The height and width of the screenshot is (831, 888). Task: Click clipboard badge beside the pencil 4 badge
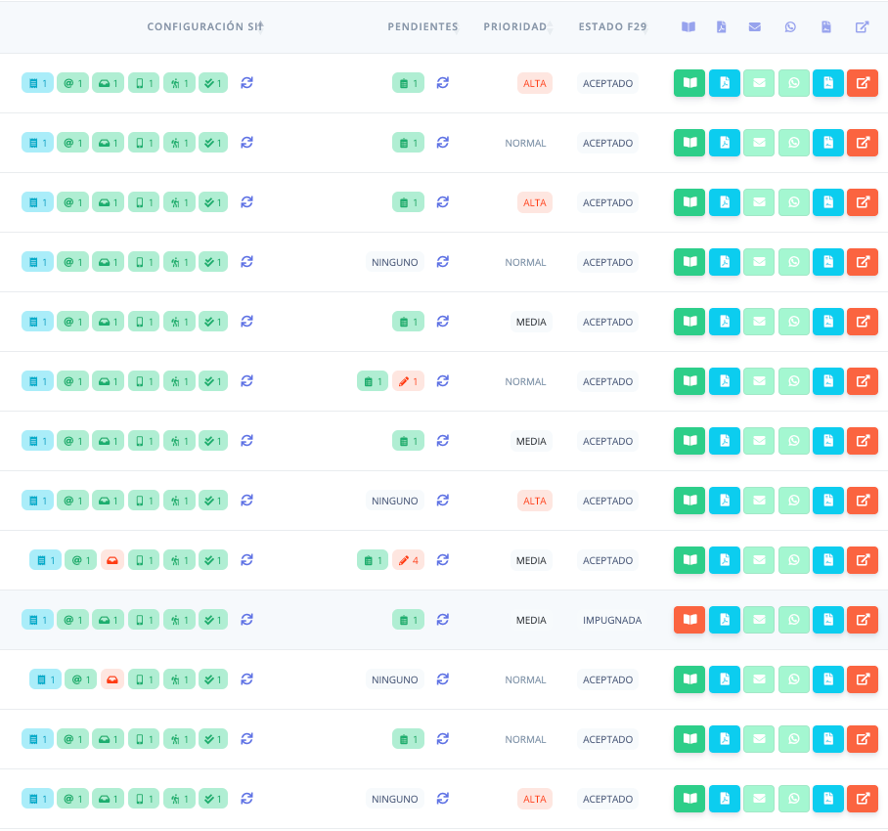(x=373, y=560)
